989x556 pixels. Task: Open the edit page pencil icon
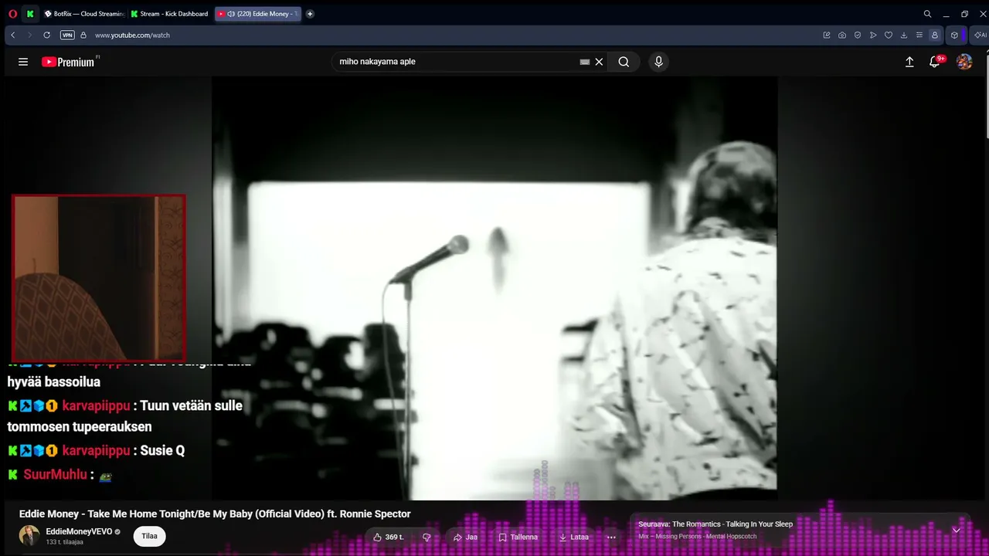coord(827,35)
